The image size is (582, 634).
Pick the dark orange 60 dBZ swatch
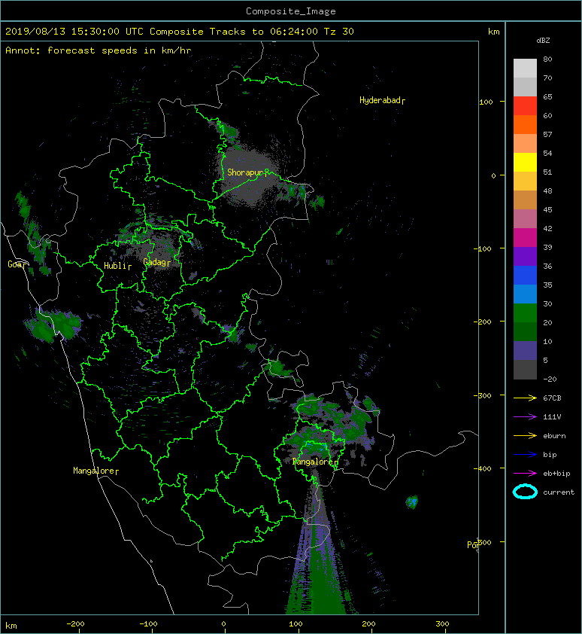[x=525, y=124]
